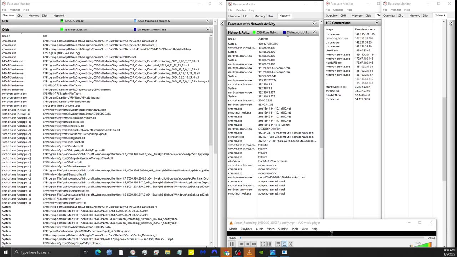Open VLC extended settings button
The image size is (457, 257).
tap(269, 244)
